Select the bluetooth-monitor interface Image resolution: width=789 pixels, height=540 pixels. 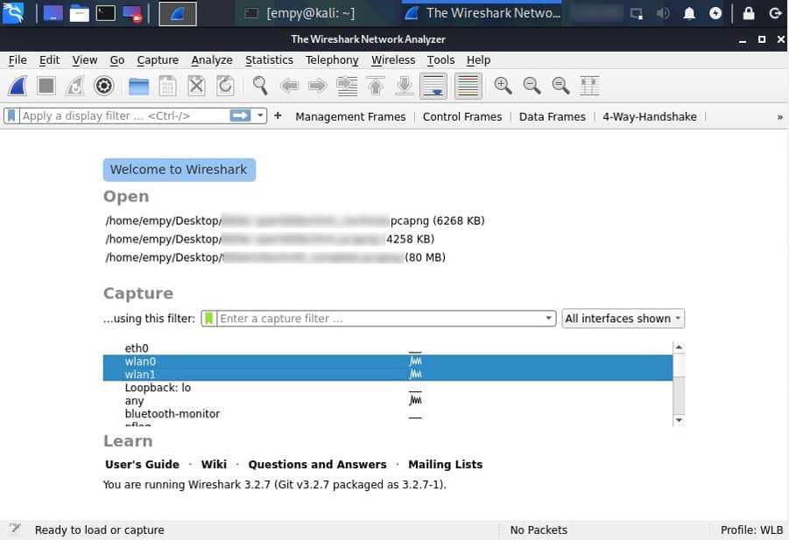(387, 413)
